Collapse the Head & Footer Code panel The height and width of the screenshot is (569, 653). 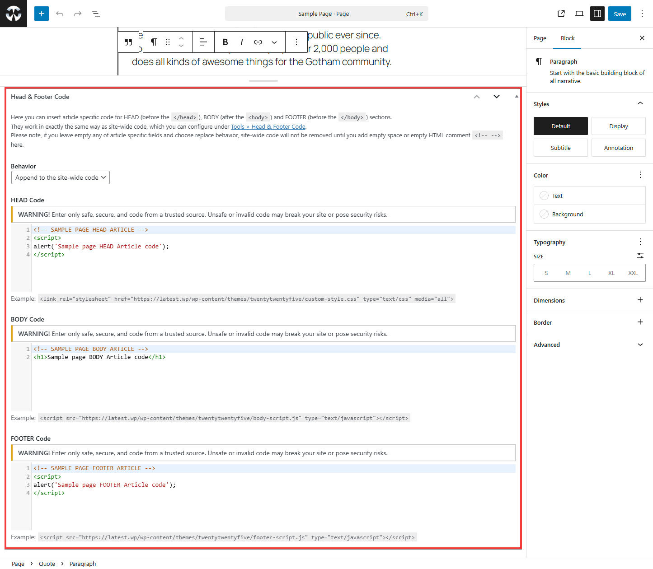tap(517, 97)
